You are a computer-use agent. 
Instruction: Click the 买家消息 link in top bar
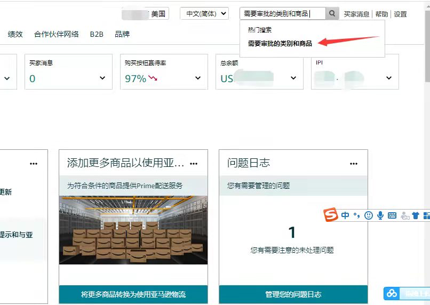click(x=356, y=14)
